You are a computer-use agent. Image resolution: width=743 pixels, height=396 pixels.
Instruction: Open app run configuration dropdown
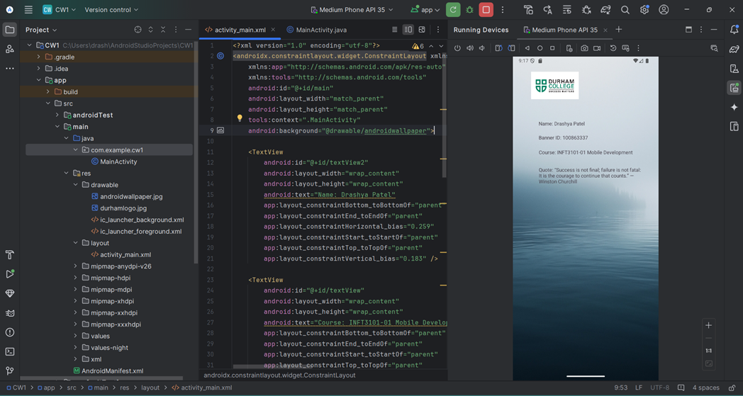(425, 9)
